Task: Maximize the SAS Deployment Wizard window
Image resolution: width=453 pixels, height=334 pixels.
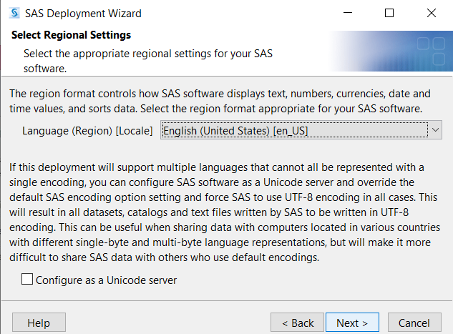Action: click(389, 13)
